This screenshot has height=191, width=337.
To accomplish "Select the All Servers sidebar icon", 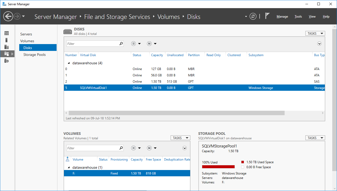I will pos(7,47).
